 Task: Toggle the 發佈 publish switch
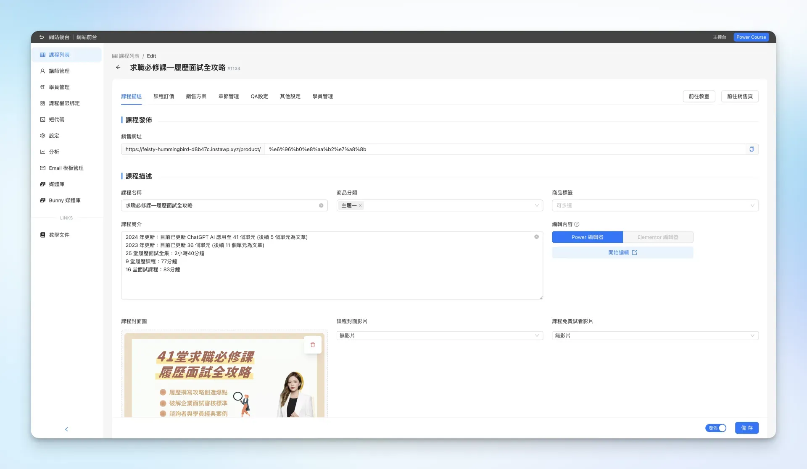tap(716, 428)
